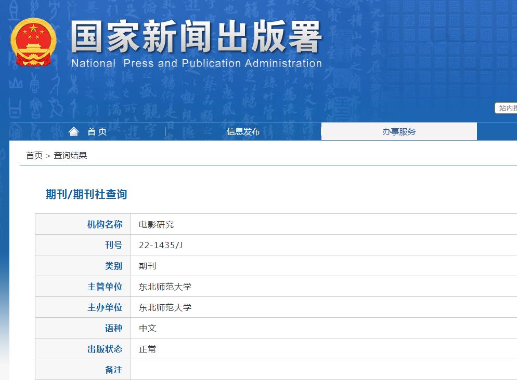The width and height of the screenshot is (517, 380).
Task: Open the 首页 navigation menu item
Action: 96,131
